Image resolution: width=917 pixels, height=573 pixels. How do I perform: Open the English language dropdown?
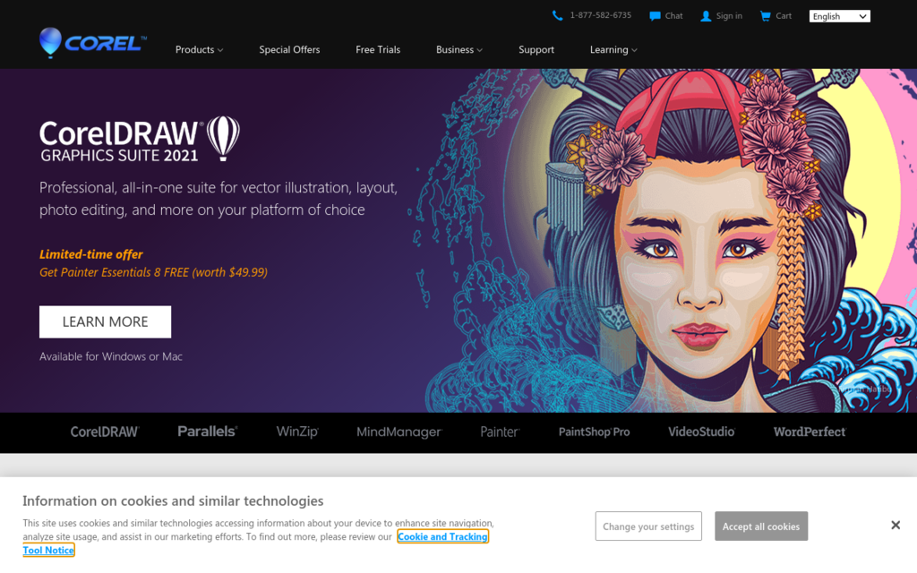click(x=839, y=16)
